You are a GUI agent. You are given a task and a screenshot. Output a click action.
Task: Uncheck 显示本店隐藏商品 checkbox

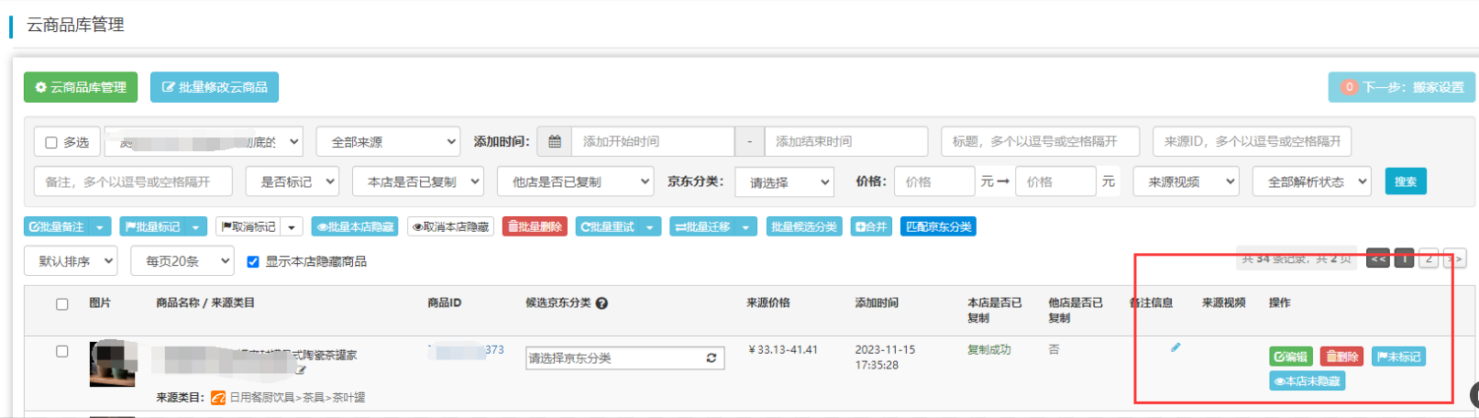tap(253, 262)
